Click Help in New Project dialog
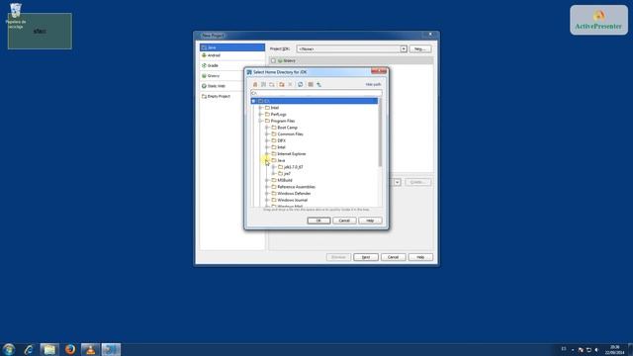Viewport: 633px width, 356px height. [420, 257]
